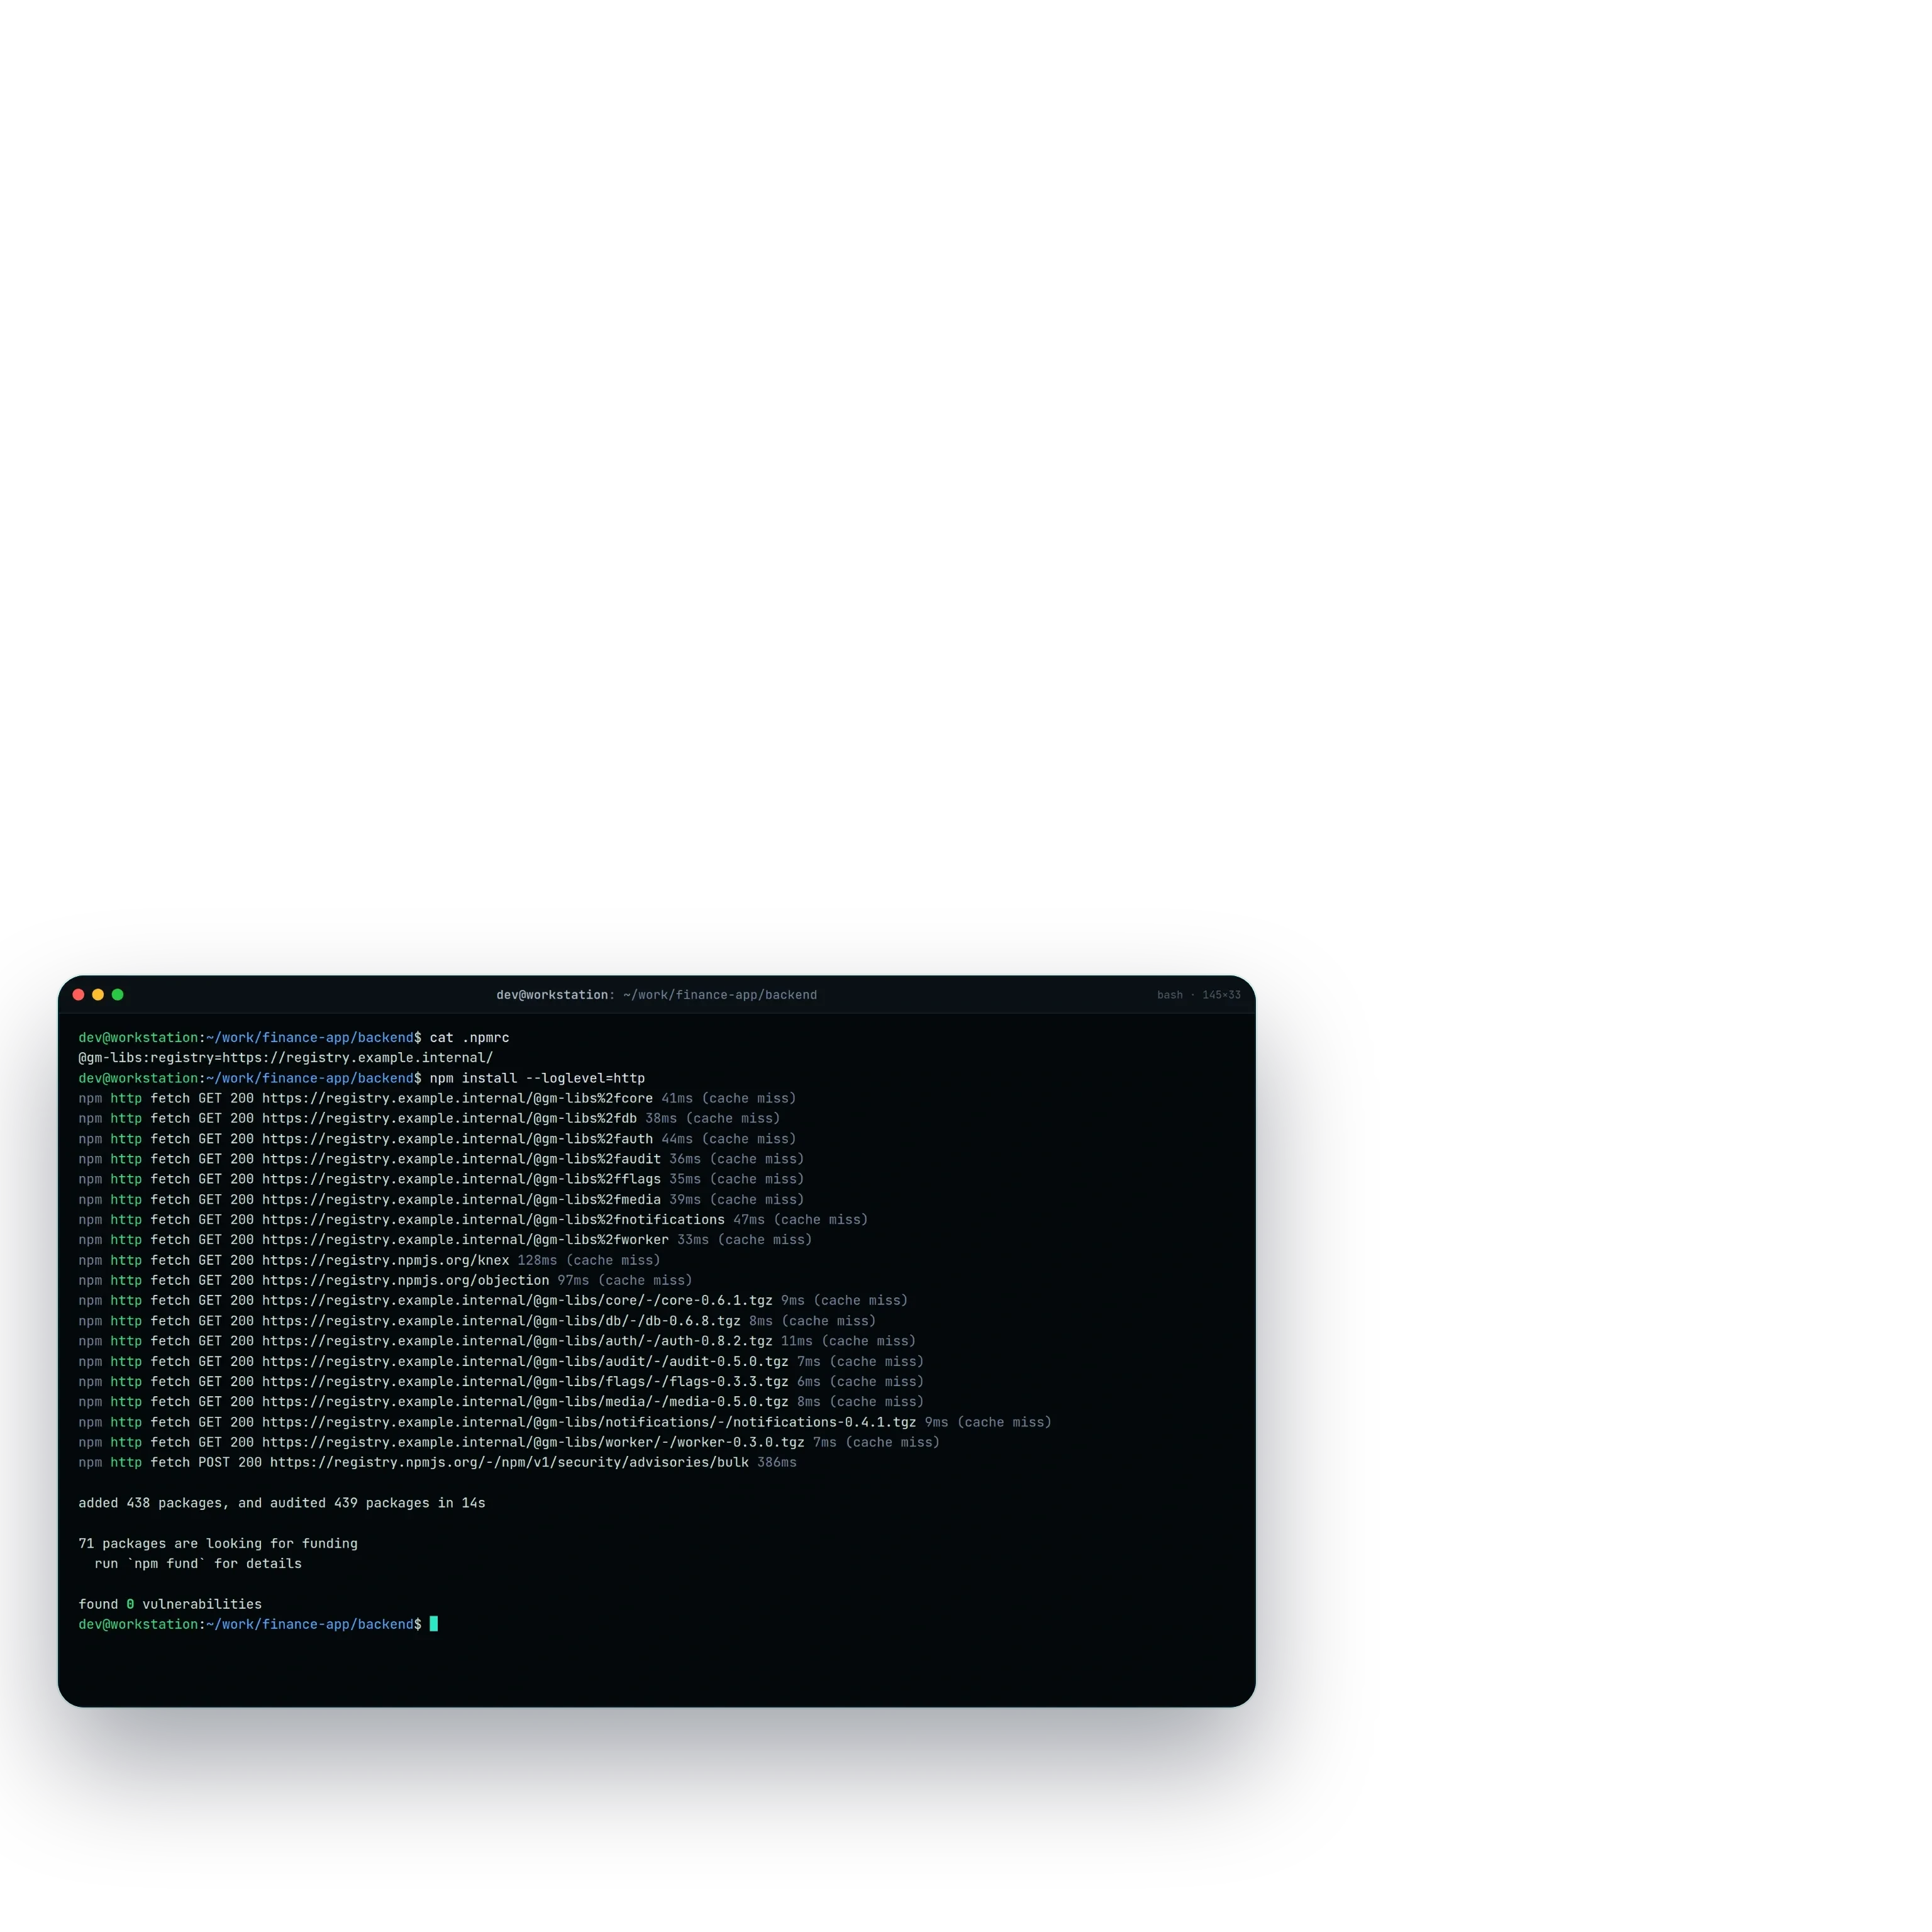This screenshot has width=1932, height=1932.
Task: Click the '386ms' timing text
Action: click(777, 1463)
